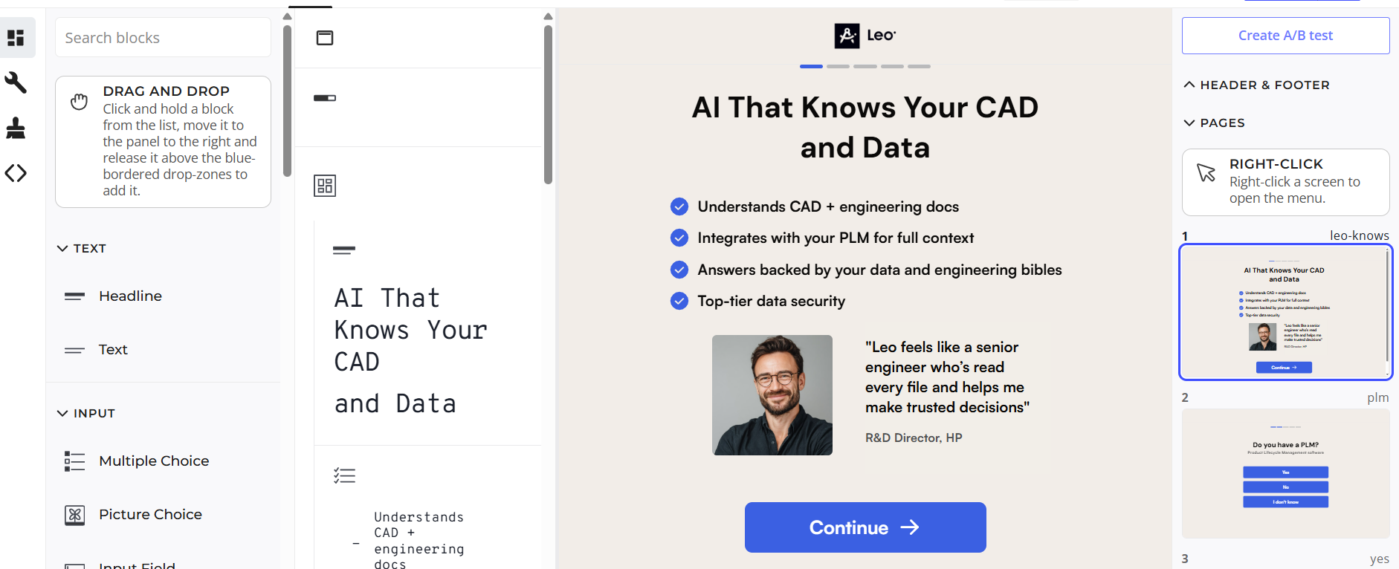The height and width of the screenshot is (569, 1399).
Task: Click the blue Continue button
Action: click(x=865, y=527)
